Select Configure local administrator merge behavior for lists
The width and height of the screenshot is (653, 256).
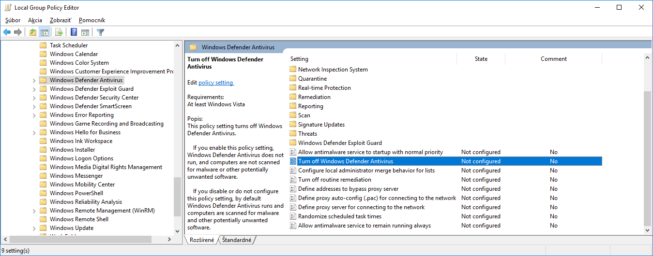tap(445, 171)
